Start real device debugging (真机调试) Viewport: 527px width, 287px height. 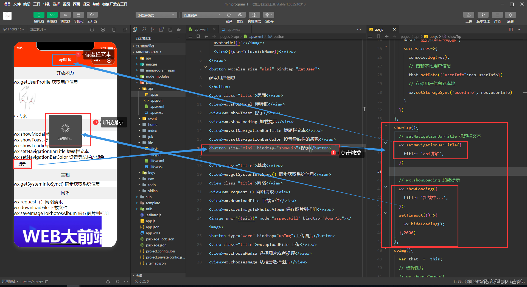coord(254,15)
